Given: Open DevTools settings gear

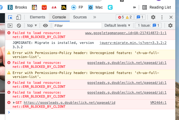Looking at the screenshot, I should [x=153, y=17].
